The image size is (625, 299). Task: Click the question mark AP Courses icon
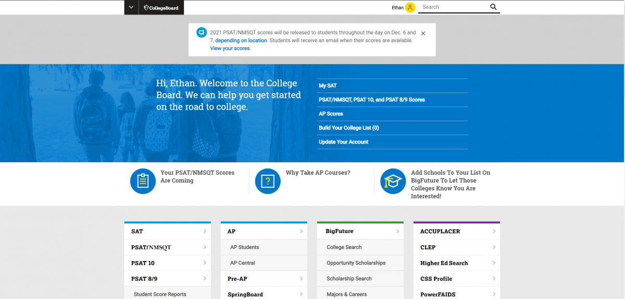coord(268,181)
